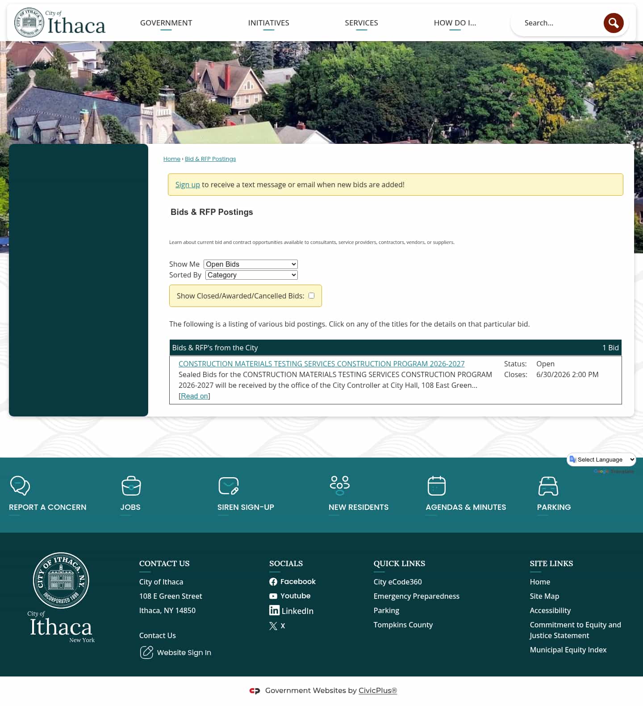Viewport: 643px width, 706px height.
Task: Click the Agendas & Minutes label
Action: (x=466, y=507)
